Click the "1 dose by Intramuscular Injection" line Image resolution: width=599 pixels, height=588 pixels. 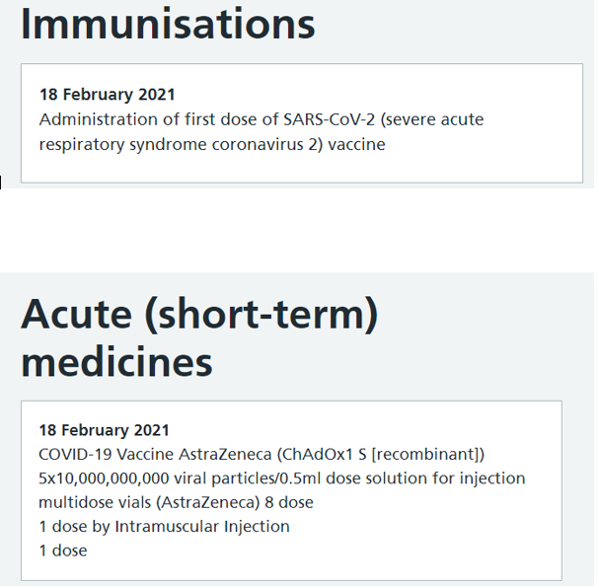[164, 526]
